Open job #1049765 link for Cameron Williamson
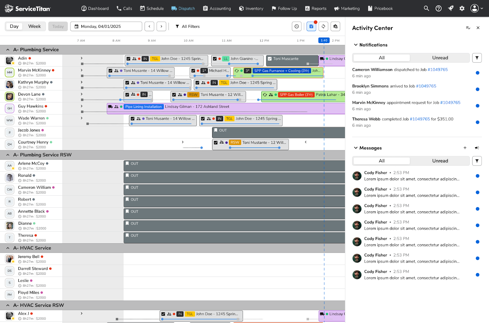The height and width of the screenshot is (323, 489). click(438, 70)
